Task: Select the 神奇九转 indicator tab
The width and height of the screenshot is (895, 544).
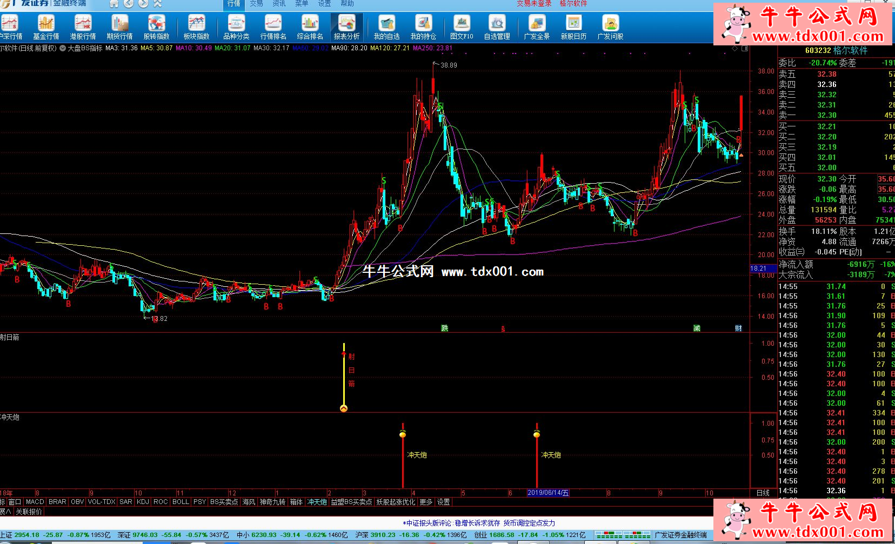Action: [272, 502]
